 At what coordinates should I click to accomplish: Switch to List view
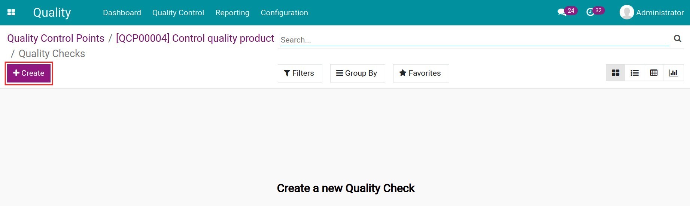[635, 73]
